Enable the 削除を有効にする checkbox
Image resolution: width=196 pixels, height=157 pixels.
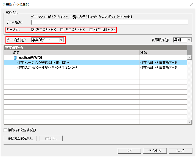pyautogui.click(x=5, y=130)
